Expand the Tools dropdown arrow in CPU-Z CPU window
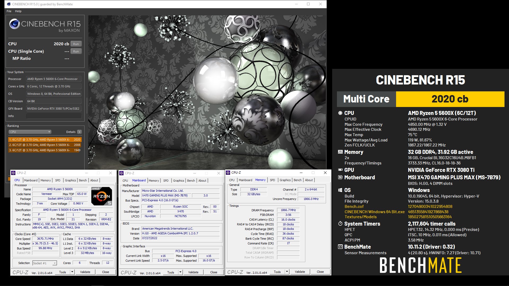 (x=72, y=272)
